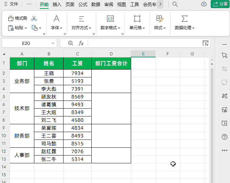Screen dimensions: 230x183
Task: Click the fx insert function icon
Action: [81, 43]
